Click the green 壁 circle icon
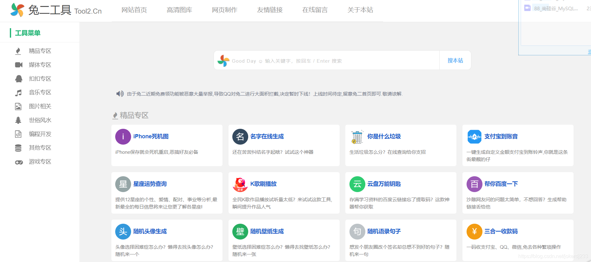Image resolution: width=591 pixels, height=262 pixels. [x=240, y=232]
